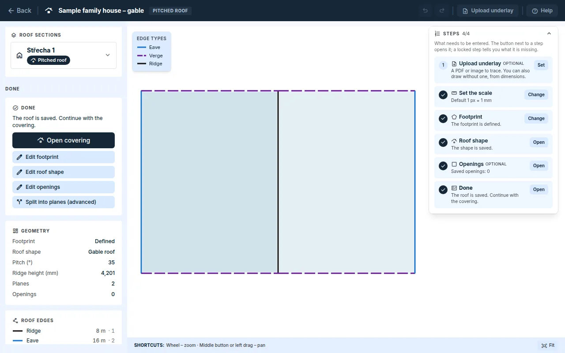Click Change next to Set the scale
The height and width of the screenshot is (353, 565).
click(x=536, y=94)
